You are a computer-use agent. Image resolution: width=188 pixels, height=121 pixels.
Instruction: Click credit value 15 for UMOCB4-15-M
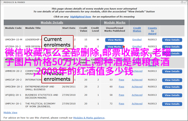(86, 39)
